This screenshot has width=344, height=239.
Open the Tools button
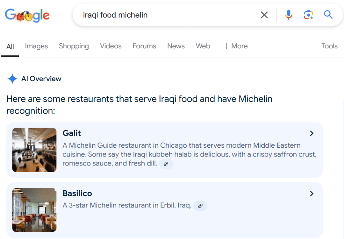[x=329, y=46]
